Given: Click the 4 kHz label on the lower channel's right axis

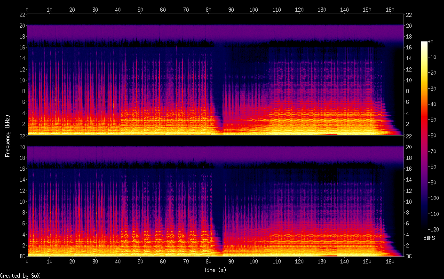Looking at the screenshot, I should pyautogui.click(x=409, y=234).
